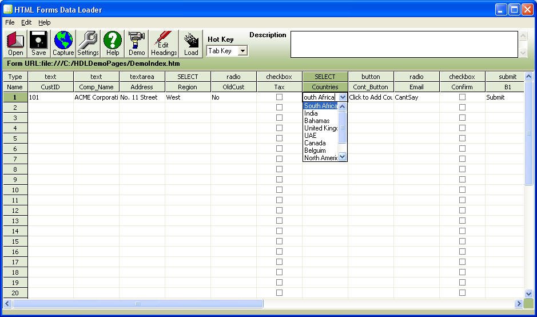Click the Comp_Name column header

(96, 87)
